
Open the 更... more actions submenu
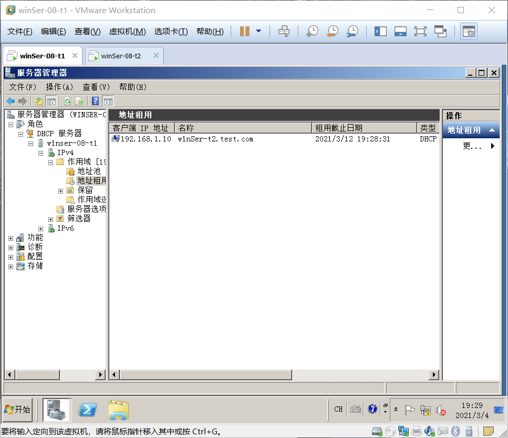(478, 146)
